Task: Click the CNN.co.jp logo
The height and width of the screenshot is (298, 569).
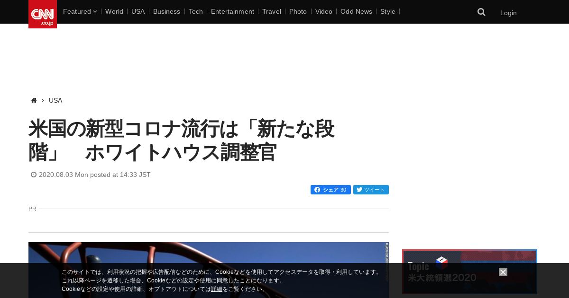Action: (x=43, y=14)
